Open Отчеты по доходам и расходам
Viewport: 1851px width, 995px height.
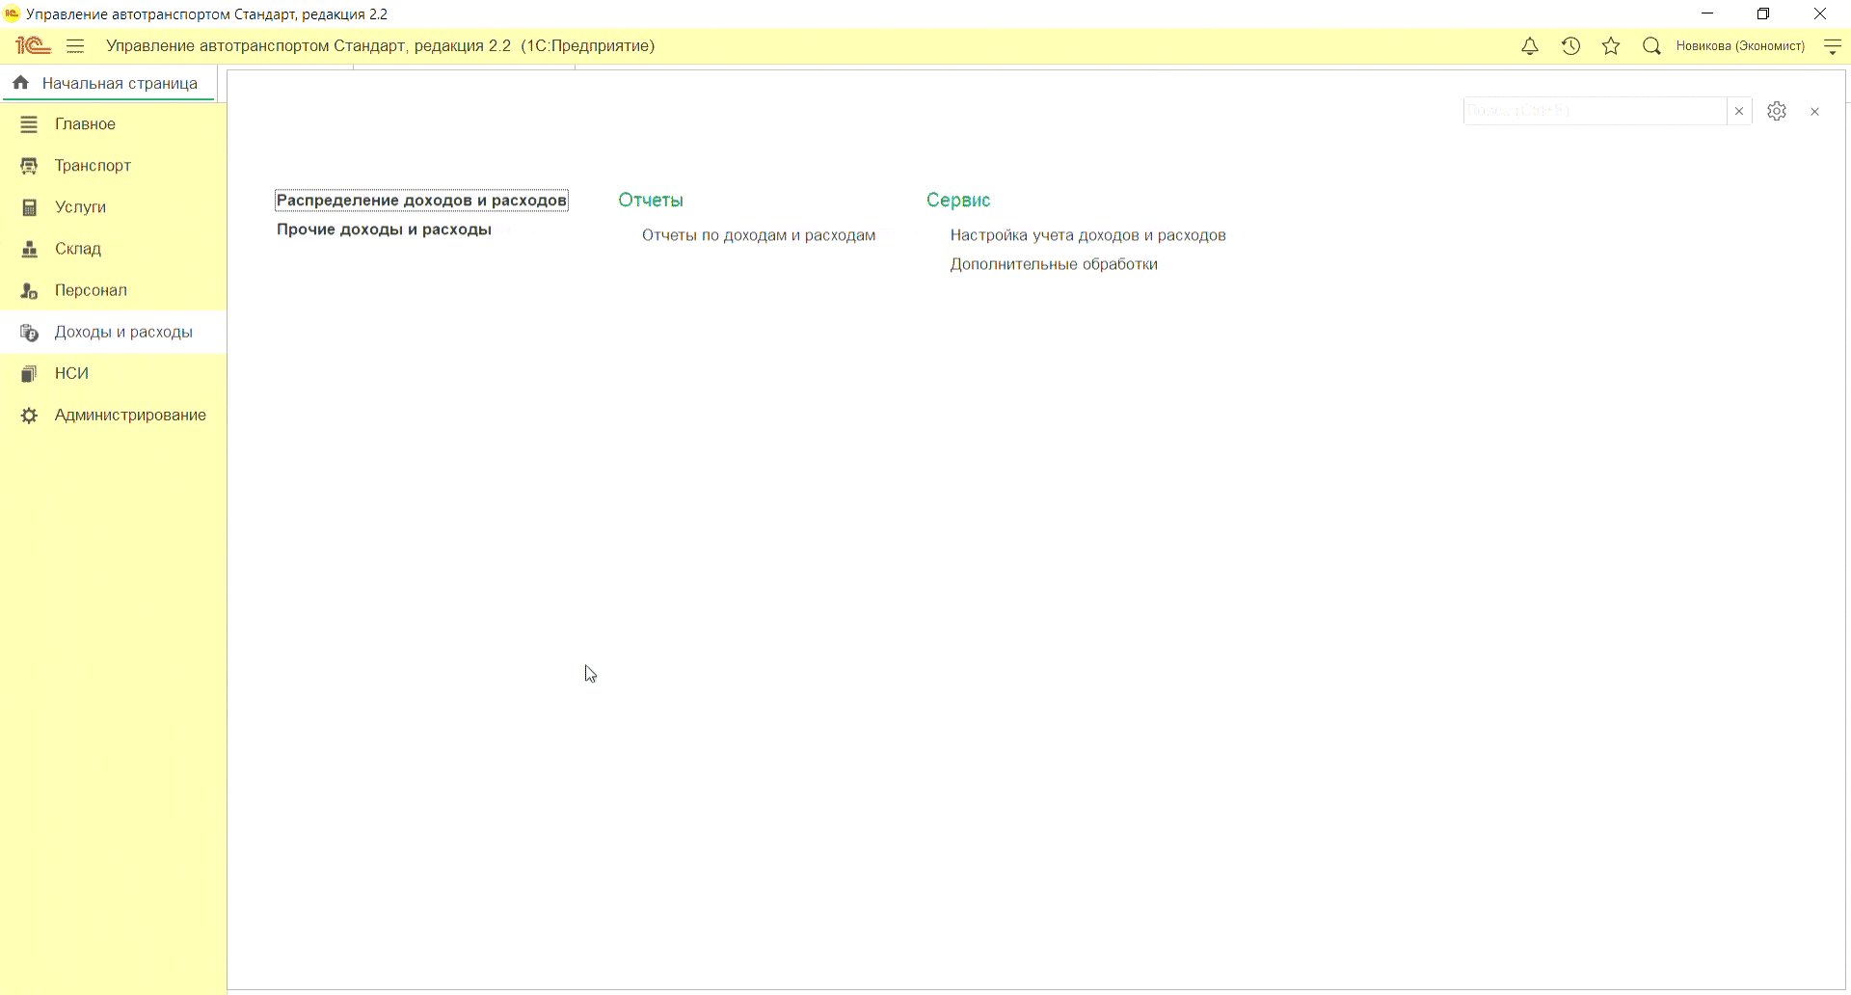coord(759,235)
